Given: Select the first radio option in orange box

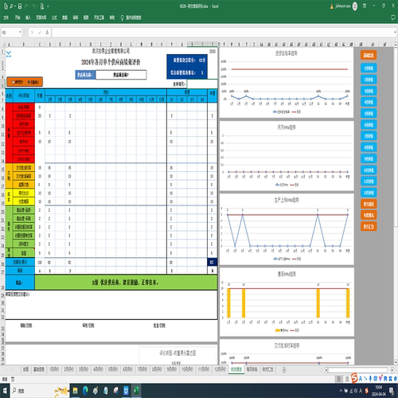Looking at the screenshot, I should point(14,82).
